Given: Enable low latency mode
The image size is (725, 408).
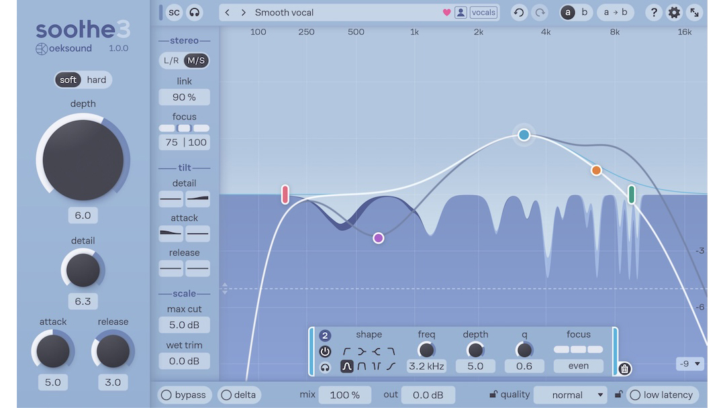Looking at the screenshot, I should pos(662,395).
